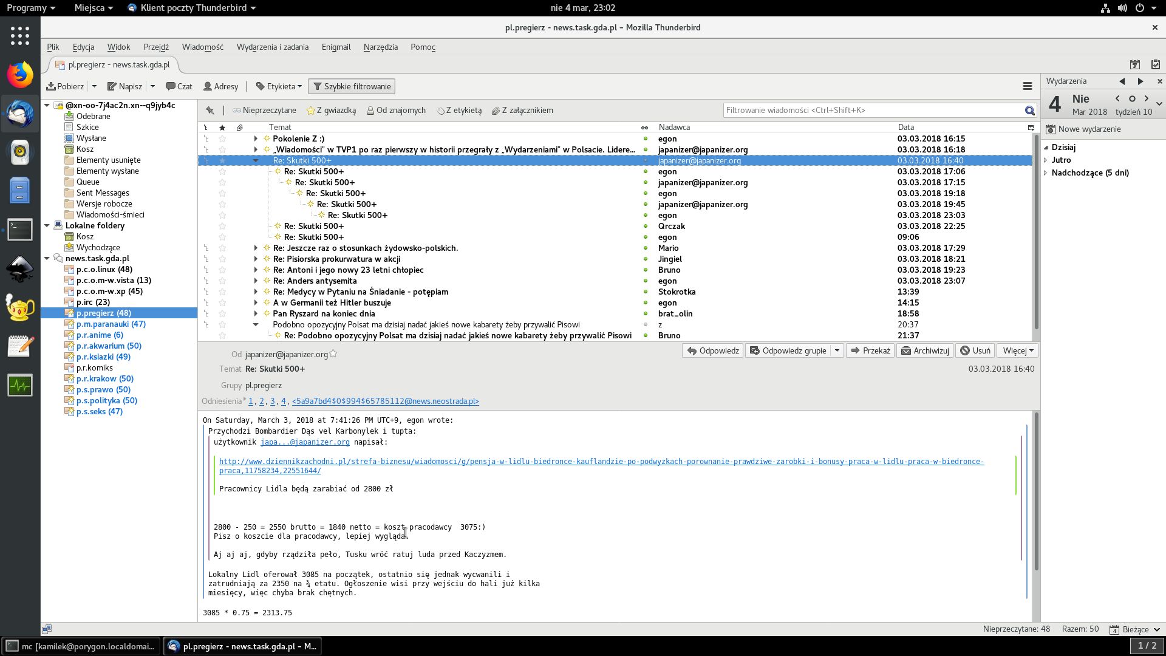
Task: Star the Pokolenie Z :) message
Action: 222,138
